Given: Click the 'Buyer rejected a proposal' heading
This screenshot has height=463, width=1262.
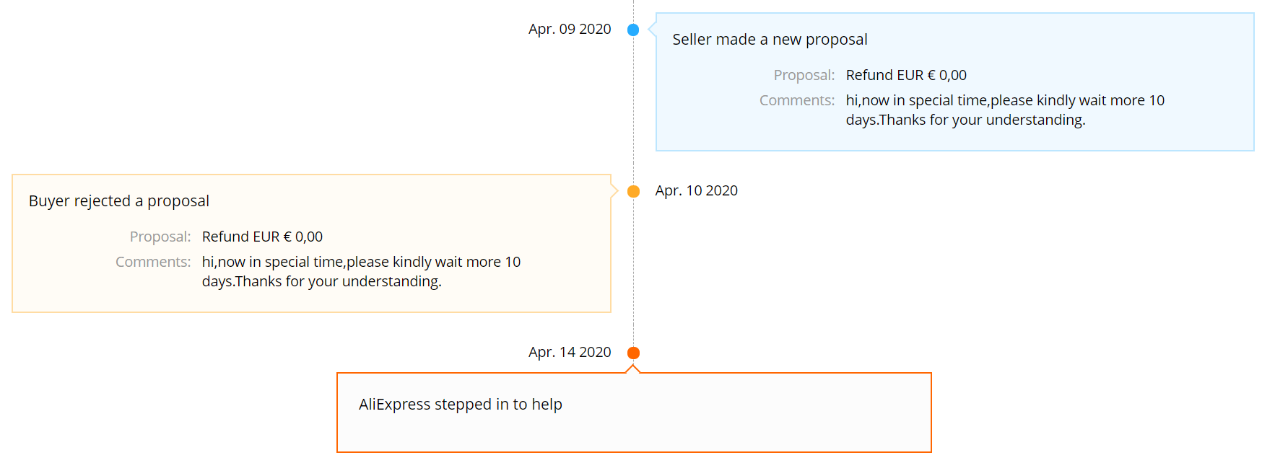Looking at the screenshot, I should [x=119, y=201].
